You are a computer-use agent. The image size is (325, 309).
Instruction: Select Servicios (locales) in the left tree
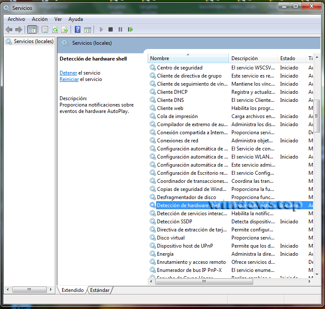click(29, 41)
